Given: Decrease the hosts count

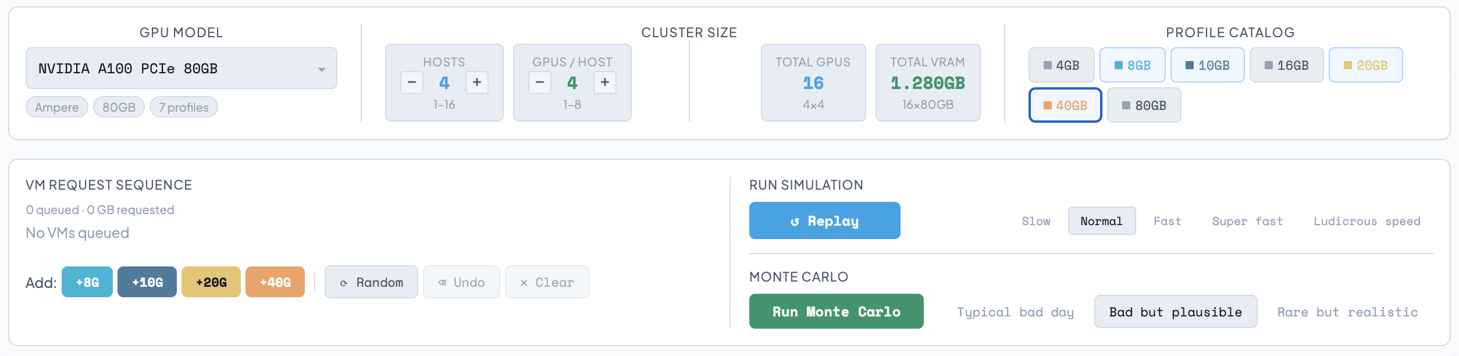Looking at the screenshot, I should pos(411,83).
